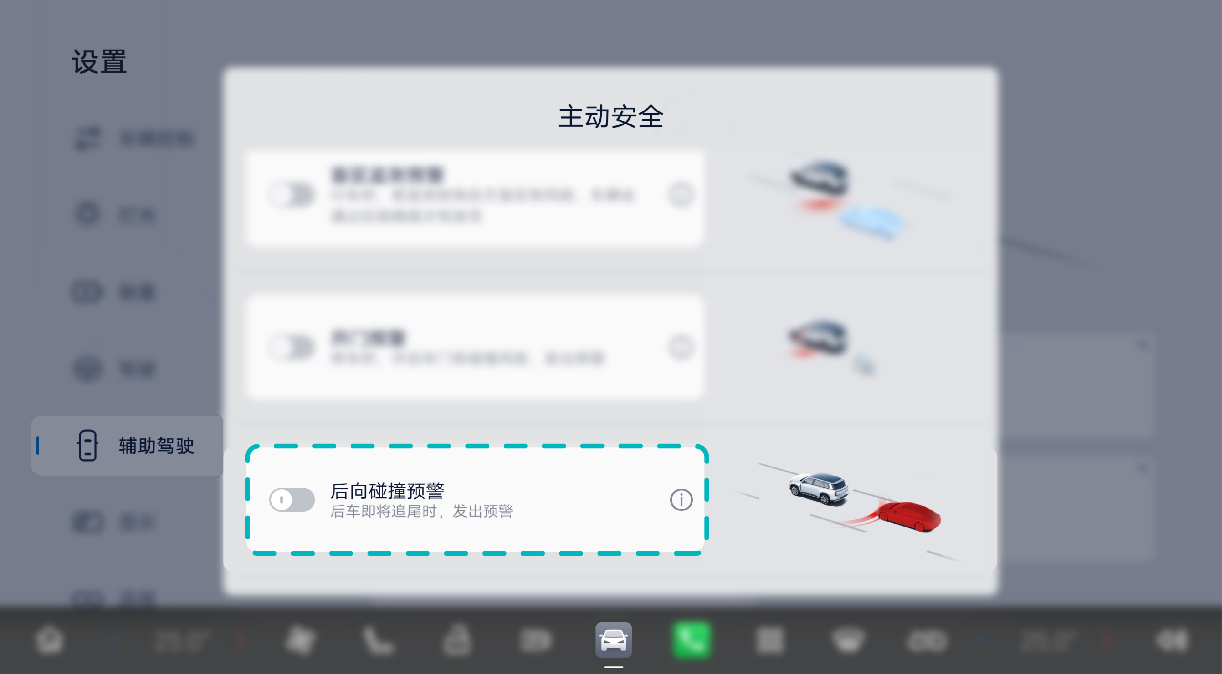Open the green phone app in dock
1222x674 pixels.
coord(692,640)
